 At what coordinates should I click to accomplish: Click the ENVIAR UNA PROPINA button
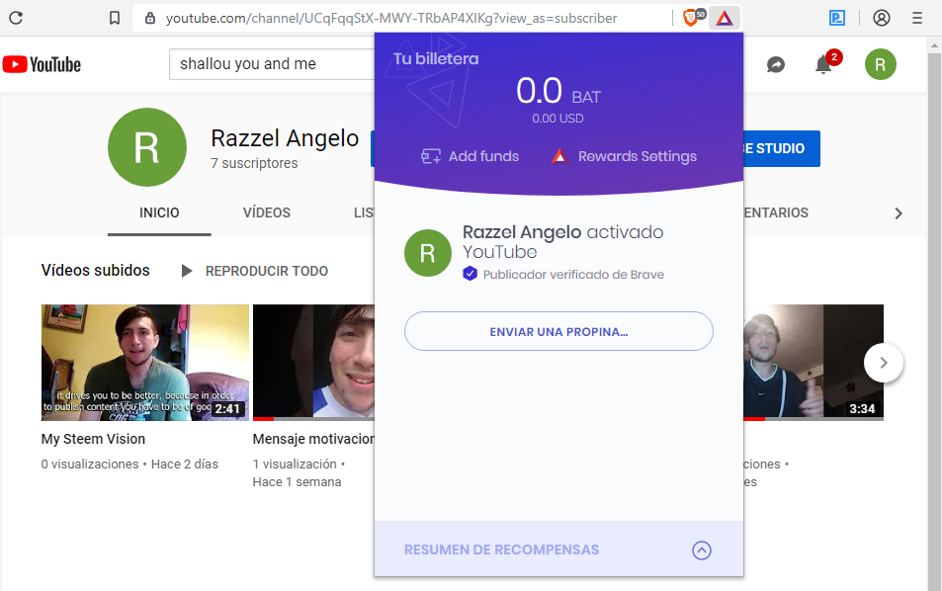tap(558, 331)
